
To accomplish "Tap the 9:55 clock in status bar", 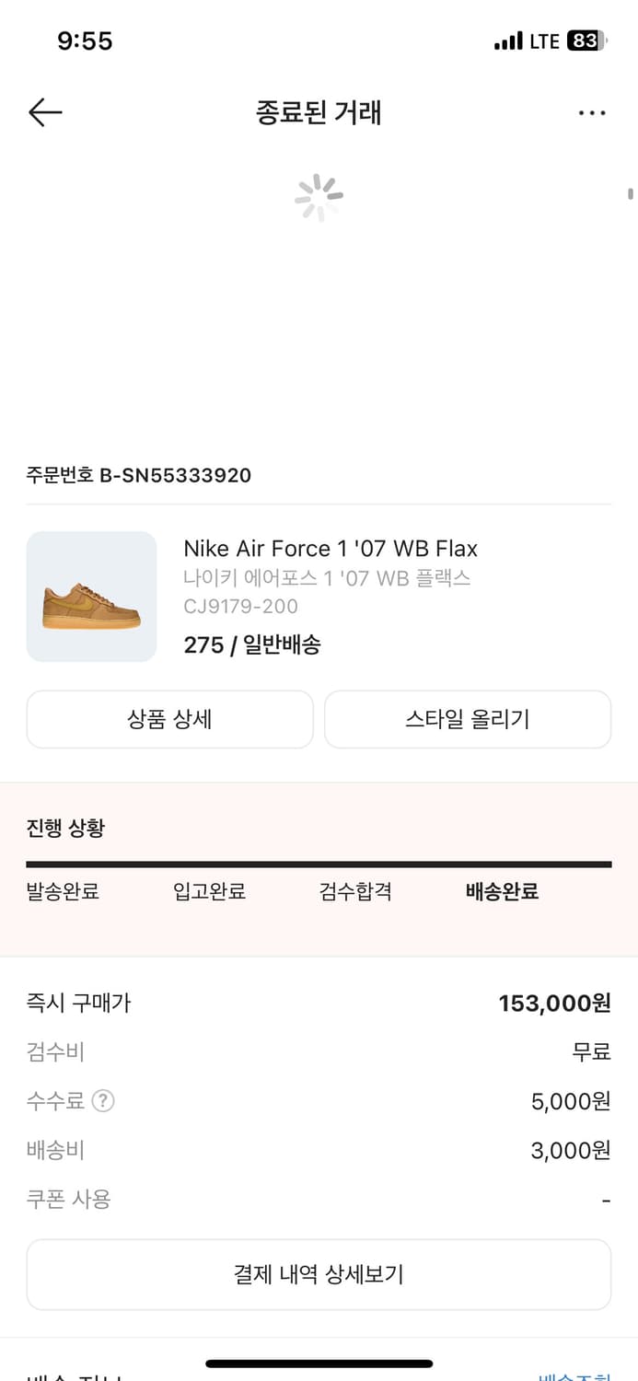I will [85, 41].
